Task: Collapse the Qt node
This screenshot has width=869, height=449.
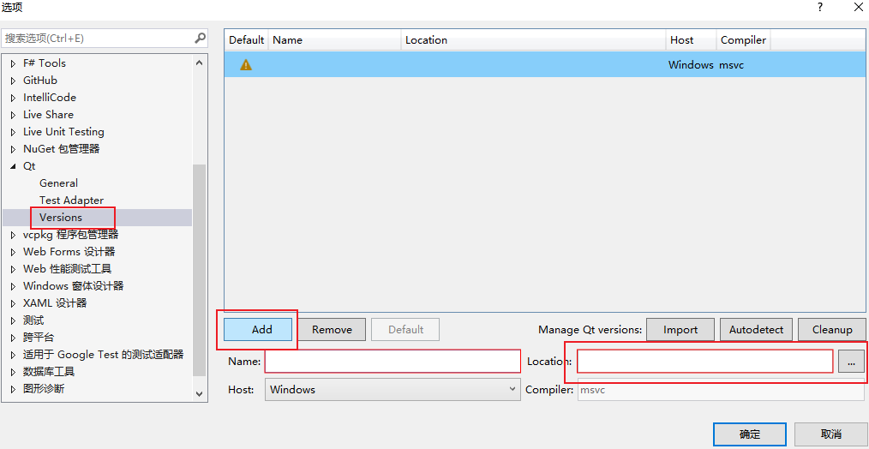Action: click(14, 166)
